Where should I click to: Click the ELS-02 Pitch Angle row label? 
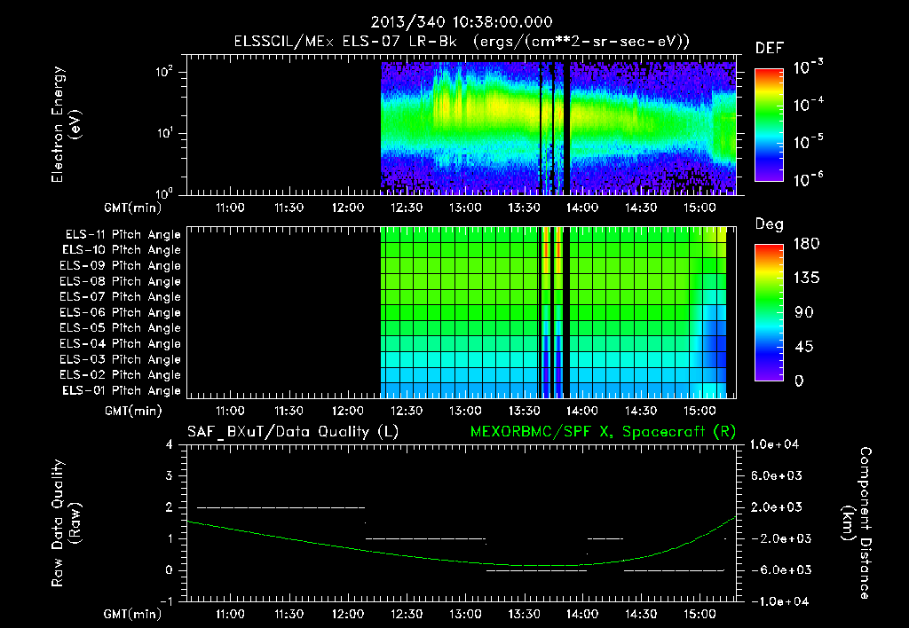point(120,375)
